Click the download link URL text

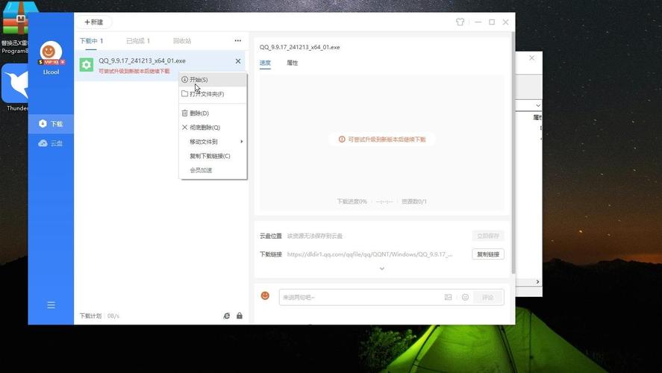tap(370, 254)
